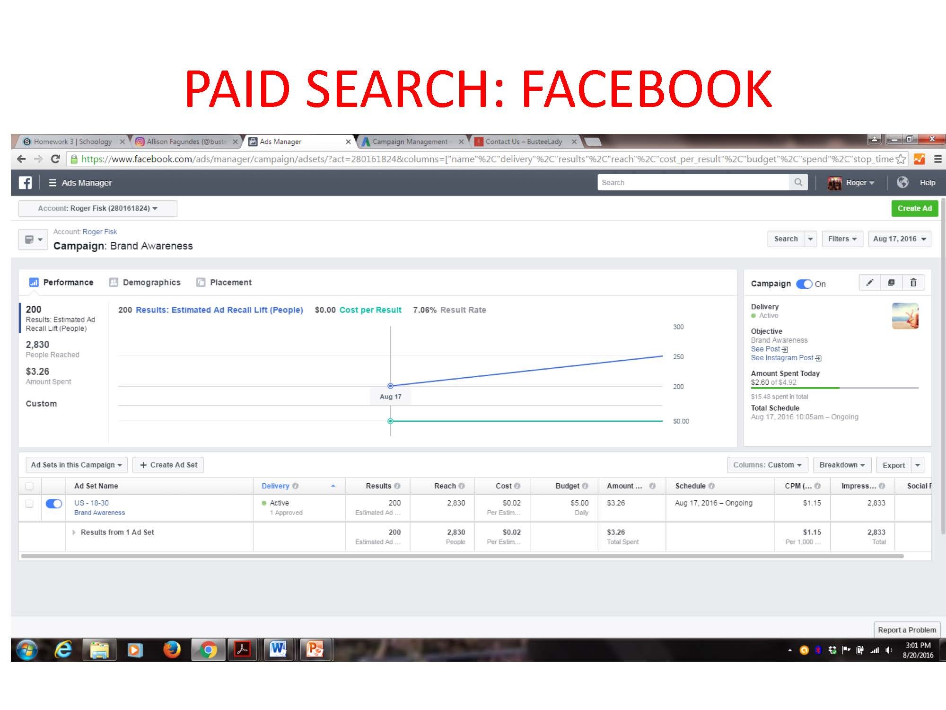Switch to Homework 3 Schoology browser tab

pos(72,142)
